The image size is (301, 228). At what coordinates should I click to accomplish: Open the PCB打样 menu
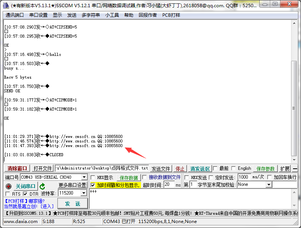[x=171, y=15]
